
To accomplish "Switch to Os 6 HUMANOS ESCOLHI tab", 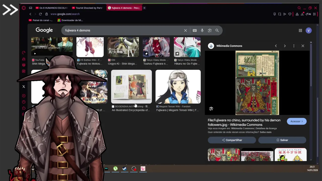I will point(52,8).
